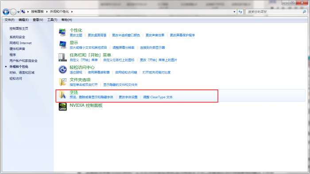Click the 字体 fonts icon
Viewport: 310px width, 174px height.
pos(63,95)
